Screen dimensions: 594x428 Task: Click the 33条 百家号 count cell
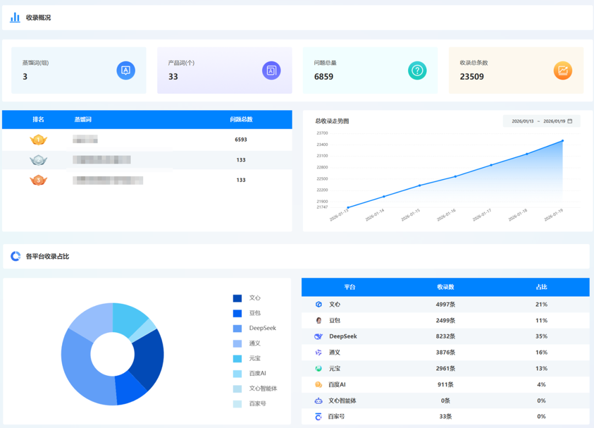tap(446, 416)
